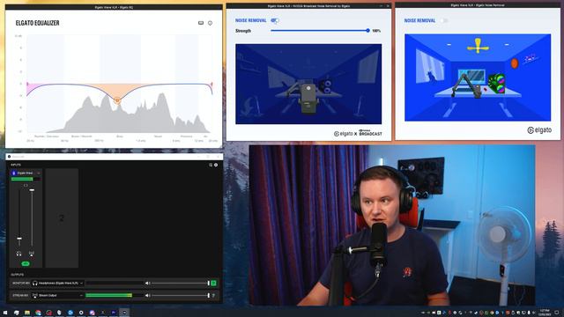Open Wave Link layout icon beside settings
564x317 pixels.
tap(211, 165)
